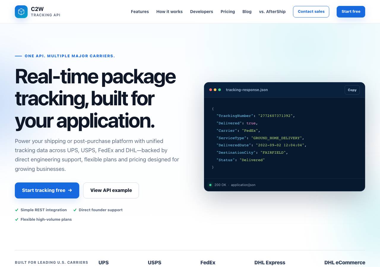Image resolution: width=380 pixels, height=267 pixels.
Task: Open the Blog nav link
Action: click(x=247, y=12)
